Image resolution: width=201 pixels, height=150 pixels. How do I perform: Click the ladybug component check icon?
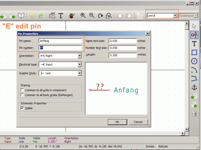[71, 16]
